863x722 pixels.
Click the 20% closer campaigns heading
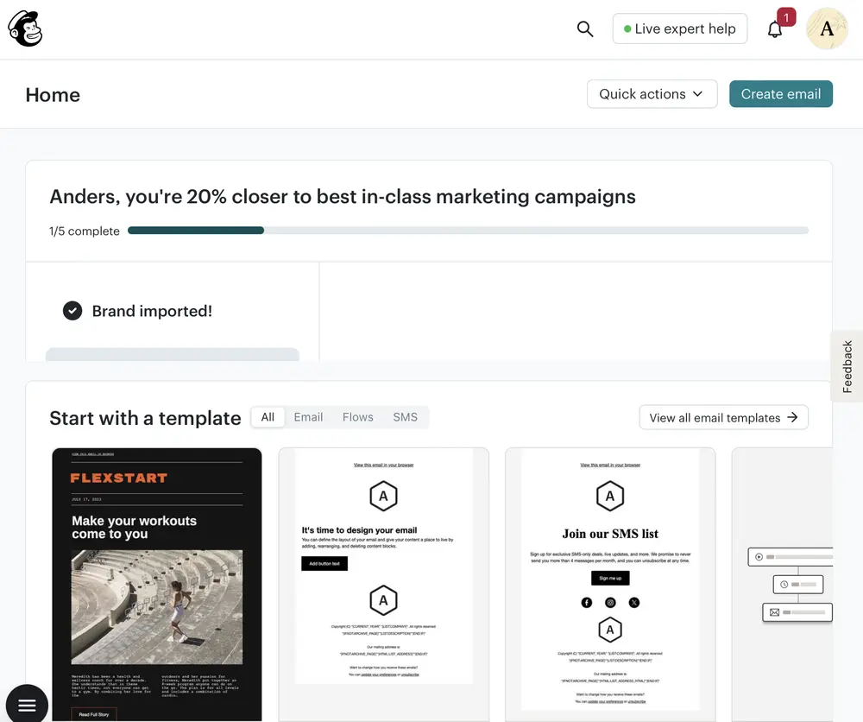[x=343, y=197]
